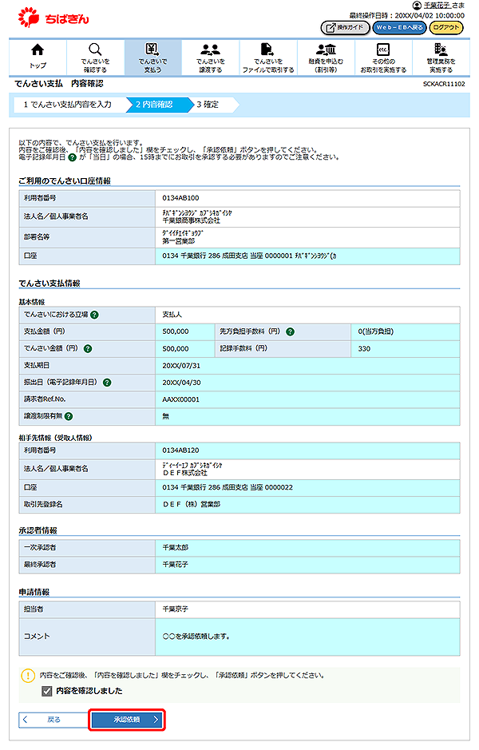479x750 pixels.
Task: Open でんさいを確認する navigation item
Action: point(95,58)
